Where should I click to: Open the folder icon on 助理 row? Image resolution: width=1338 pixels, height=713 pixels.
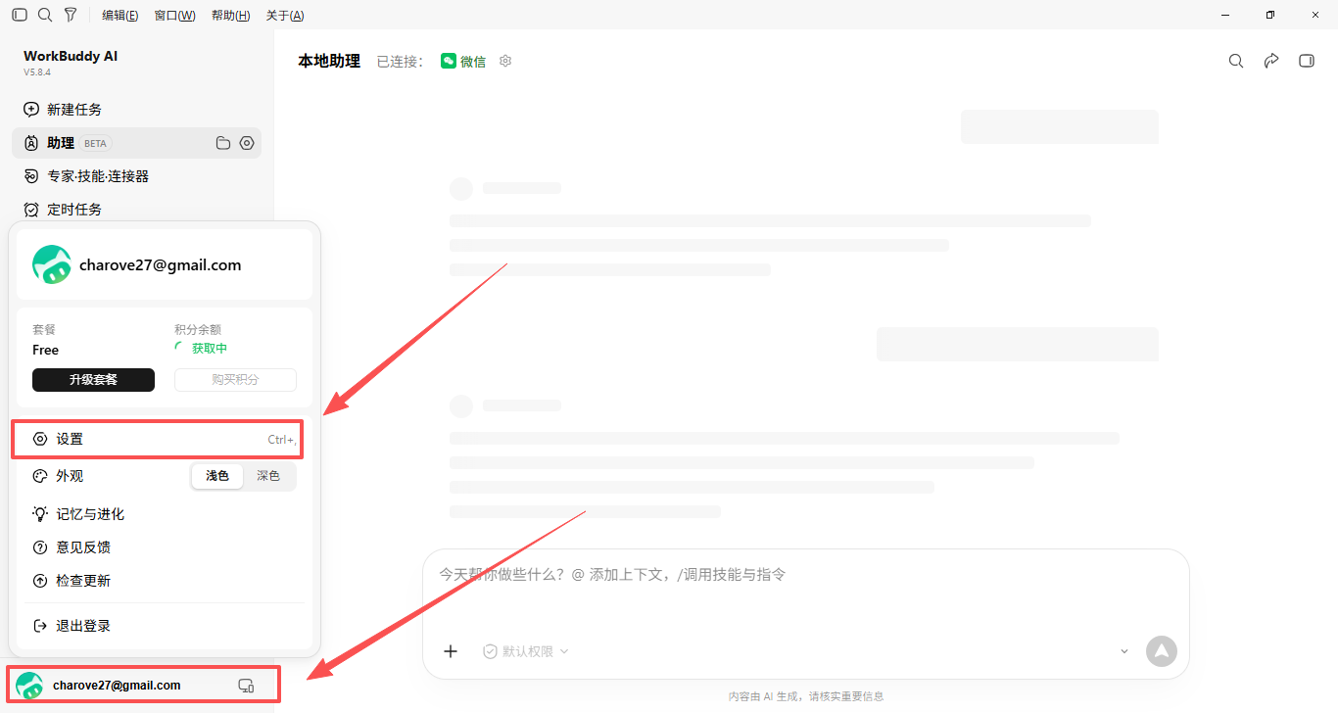223,143
